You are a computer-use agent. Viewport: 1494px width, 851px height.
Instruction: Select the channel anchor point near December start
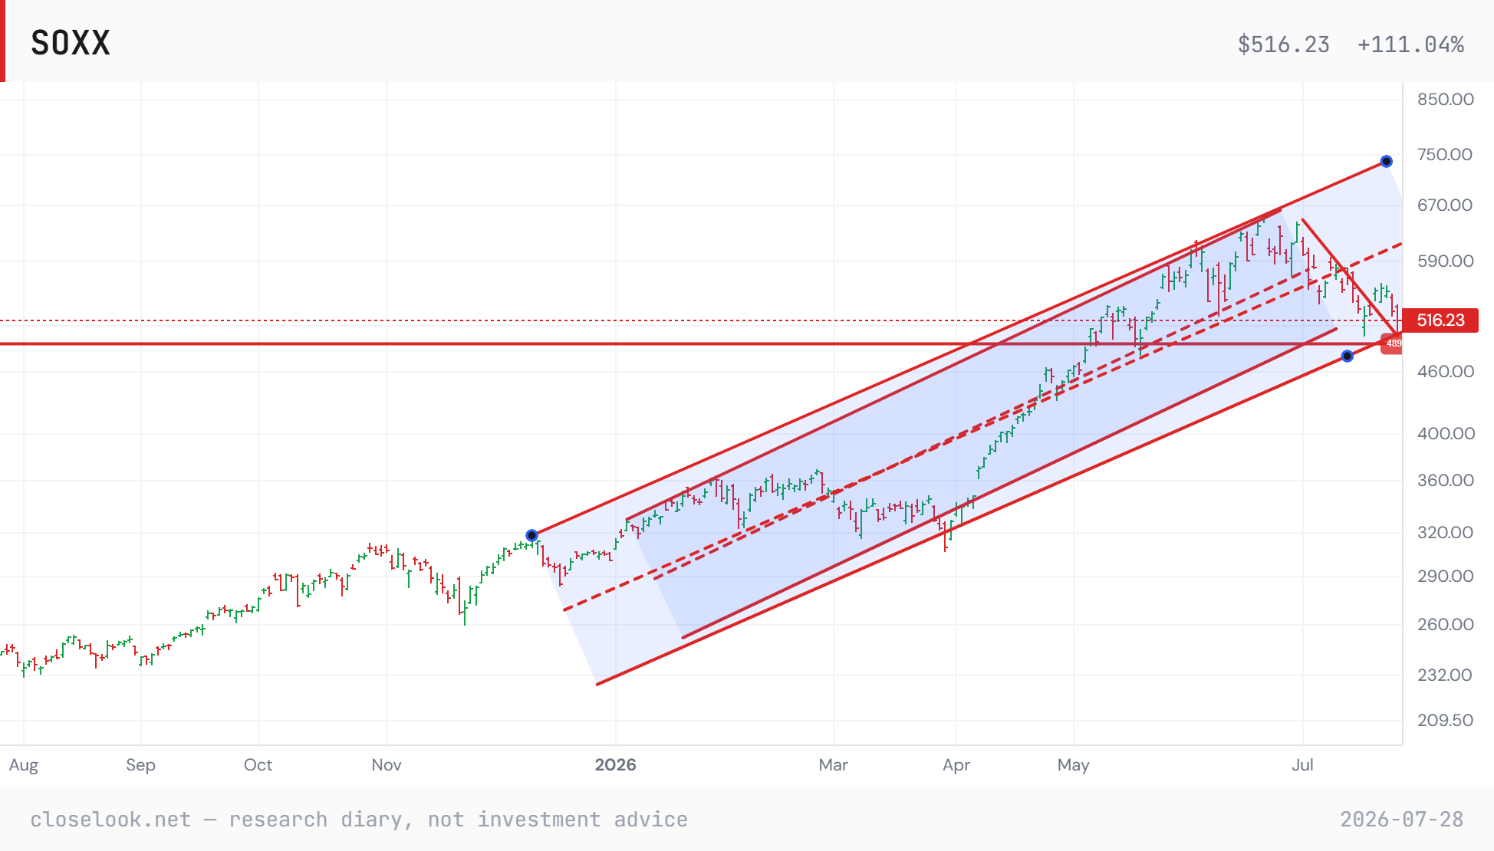(531, 535)
